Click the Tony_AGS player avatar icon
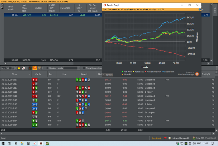Screen dimensions: 218x146 (194, 138)
